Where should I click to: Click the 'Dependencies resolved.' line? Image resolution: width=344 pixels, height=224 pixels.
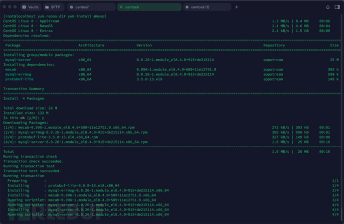[x=26, y=36]
